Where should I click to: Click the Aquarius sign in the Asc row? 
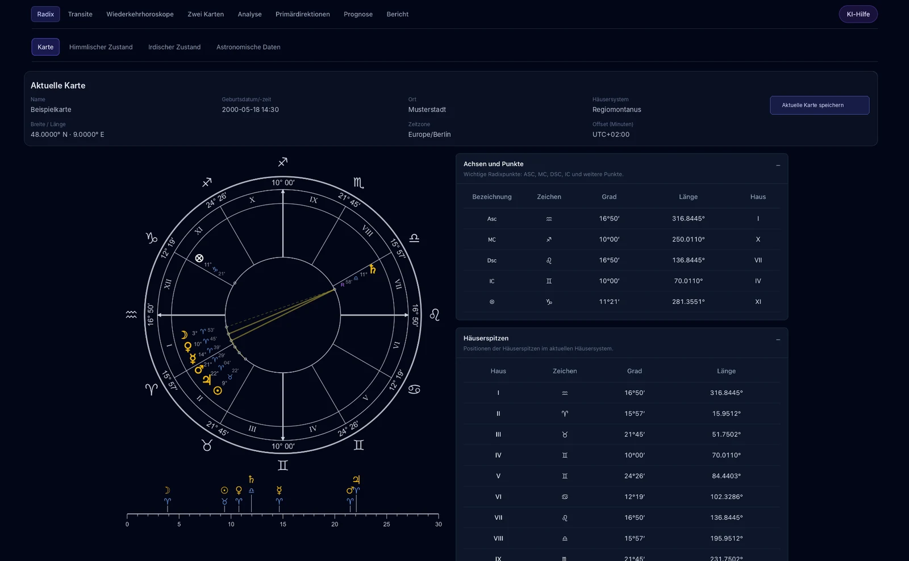[x=549, y=219]
